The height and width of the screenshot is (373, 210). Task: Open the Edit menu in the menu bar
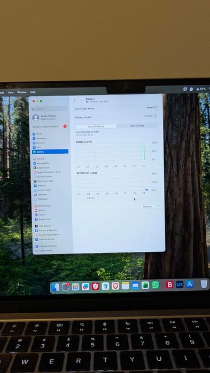pyautogui.click(x=2, y=92)
